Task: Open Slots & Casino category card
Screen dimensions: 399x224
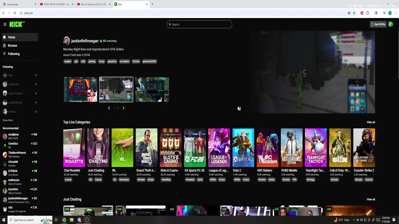Action: (171, 148)
